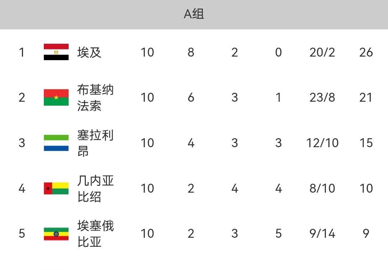Select the 塞拉利昂 team name
388x270 pixels.
coord(95,143)
